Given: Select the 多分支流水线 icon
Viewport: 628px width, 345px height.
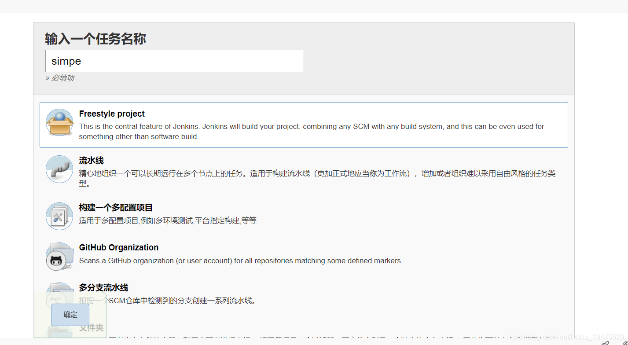Looking at the screenshot, I should pyautogui.click(x=59, y=296).
